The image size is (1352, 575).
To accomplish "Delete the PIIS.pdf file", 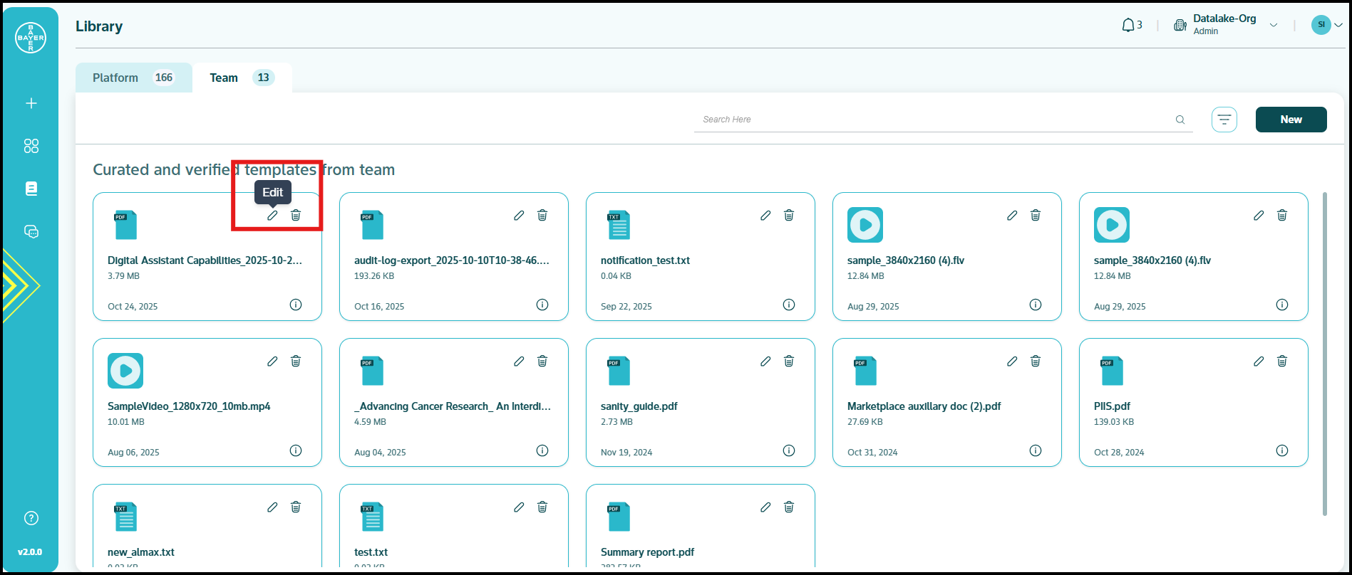I will (x=1282, y=362).
